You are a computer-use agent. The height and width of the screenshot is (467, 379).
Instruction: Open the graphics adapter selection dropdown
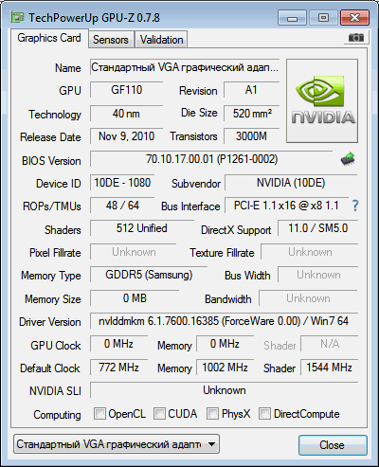(x=117, y=444)
